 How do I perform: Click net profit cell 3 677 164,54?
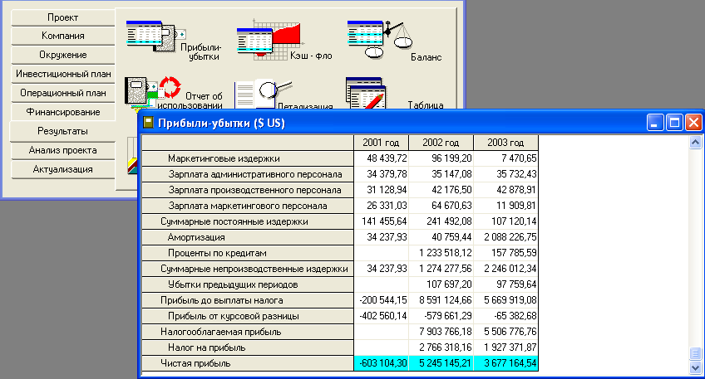(x=505, y=363)
